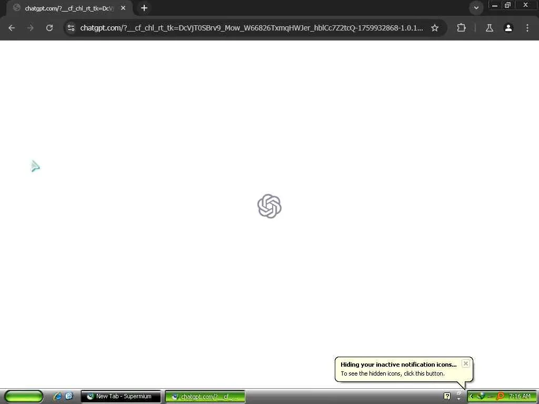Click the address bar URL field
This screenshot has width=539, height=404.
252,28
